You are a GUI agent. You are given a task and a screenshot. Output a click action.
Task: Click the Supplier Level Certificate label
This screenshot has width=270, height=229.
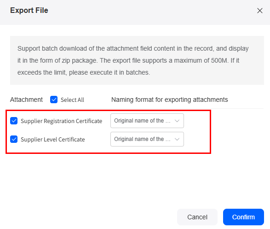[53, 139]
